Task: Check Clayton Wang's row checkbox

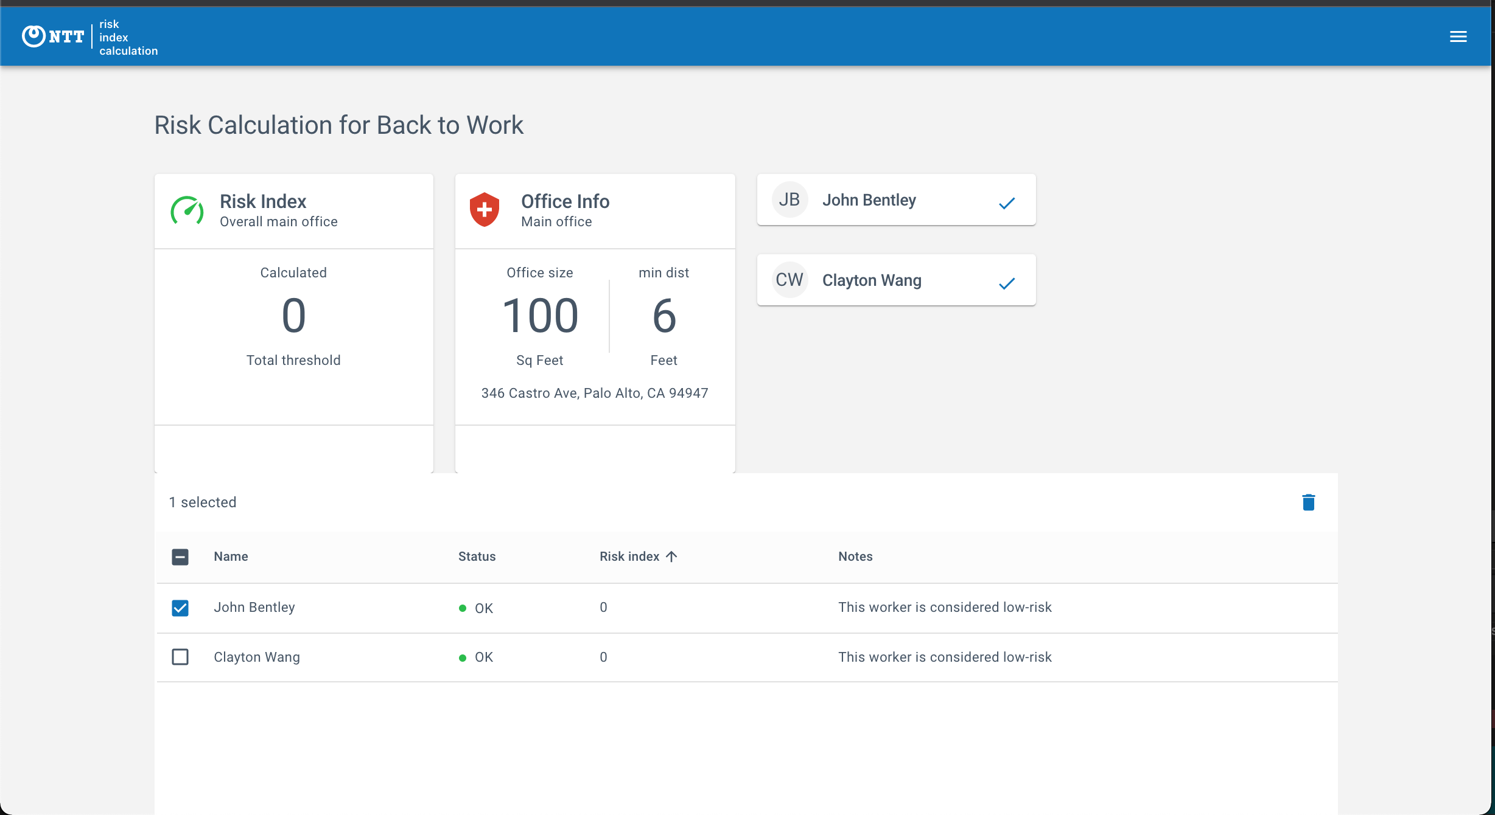Action: pyautogui.click(x=180, y=657)
